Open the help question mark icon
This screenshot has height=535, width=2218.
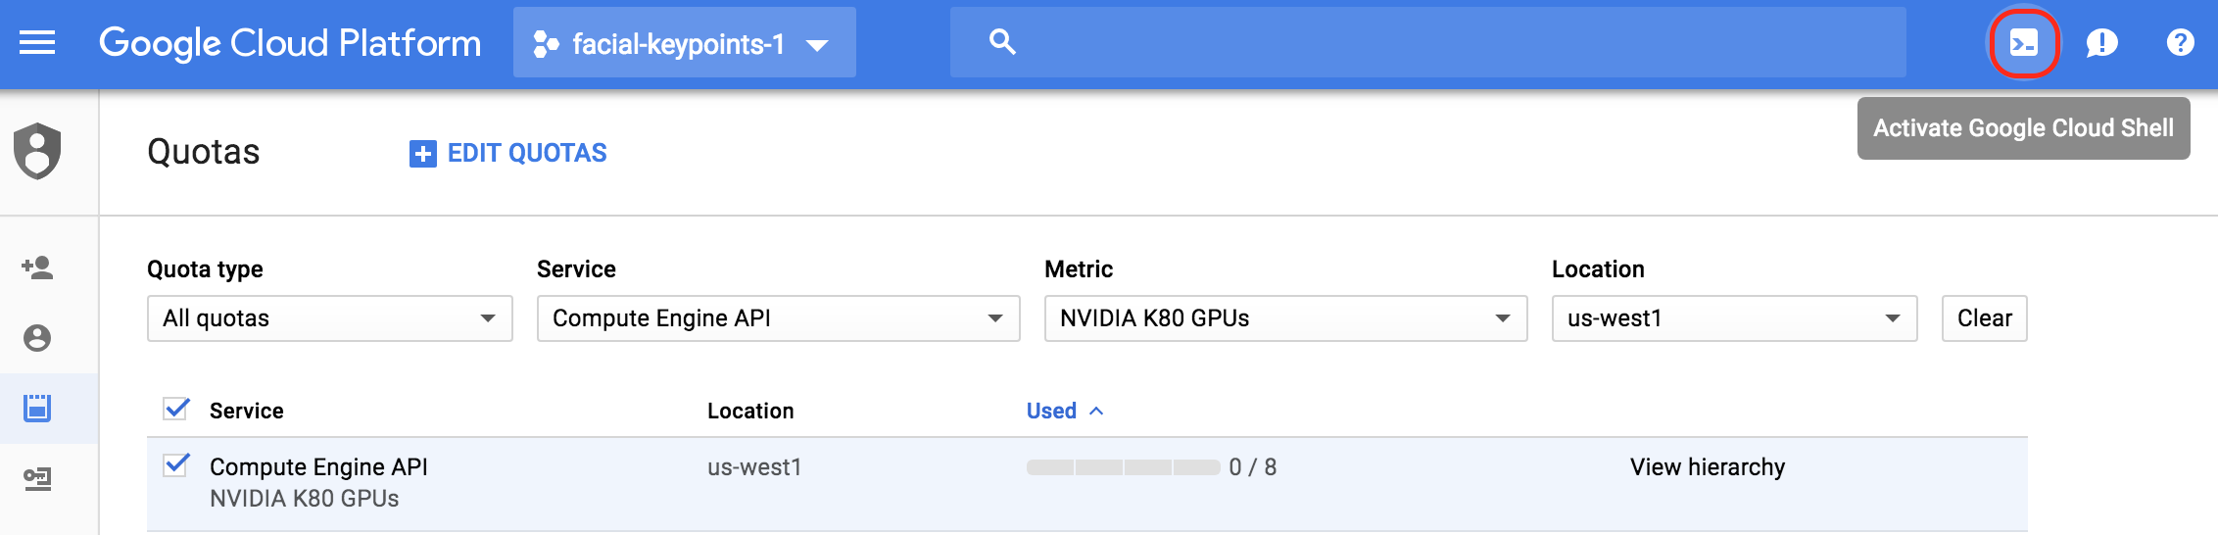click(x=2180, y=42)
